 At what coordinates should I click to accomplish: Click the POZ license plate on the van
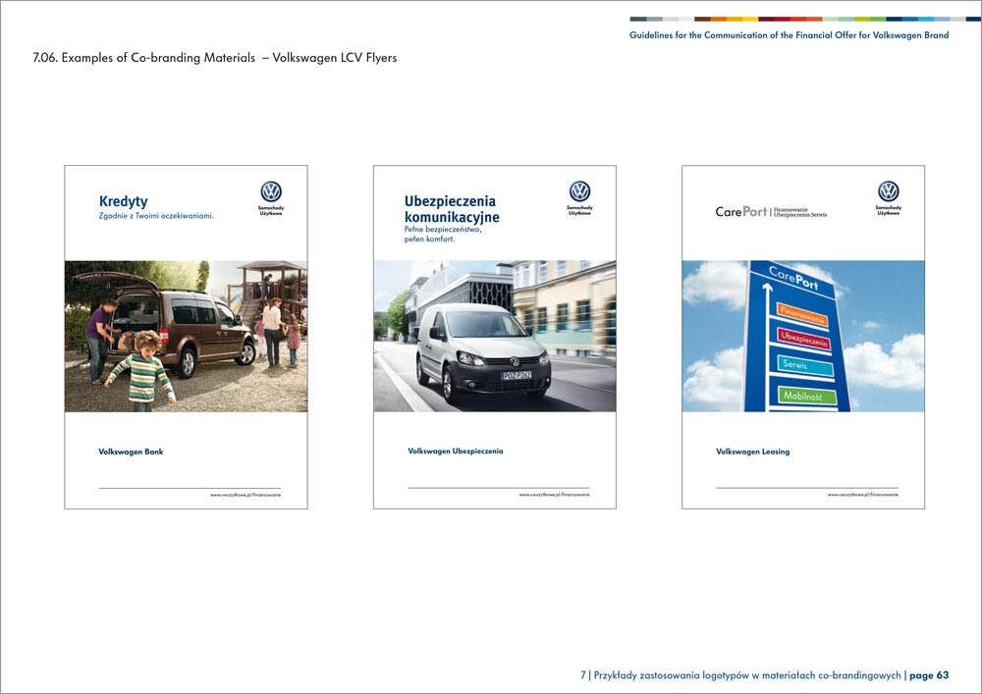click(x=517, y=375)
